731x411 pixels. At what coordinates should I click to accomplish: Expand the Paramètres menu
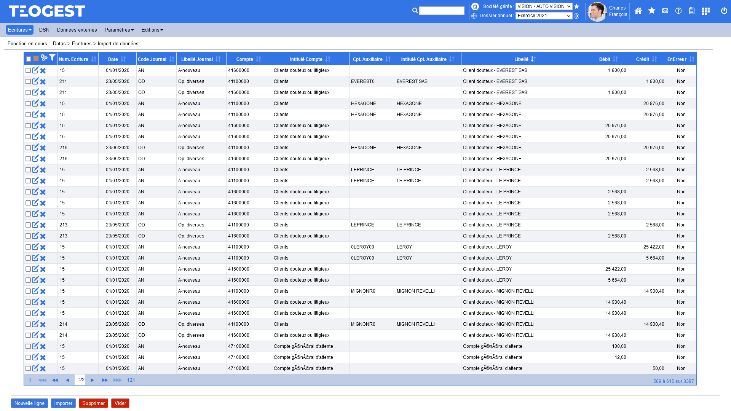(119, 30)
